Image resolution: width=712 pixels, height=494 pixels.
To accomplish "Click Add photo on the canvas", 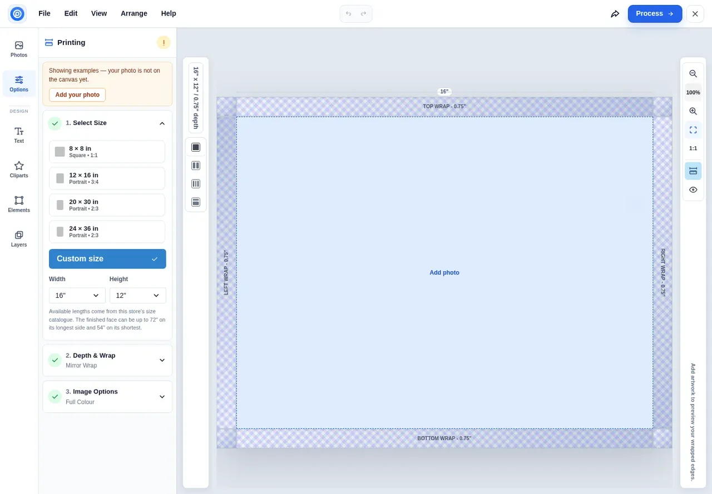I will 444,273.
